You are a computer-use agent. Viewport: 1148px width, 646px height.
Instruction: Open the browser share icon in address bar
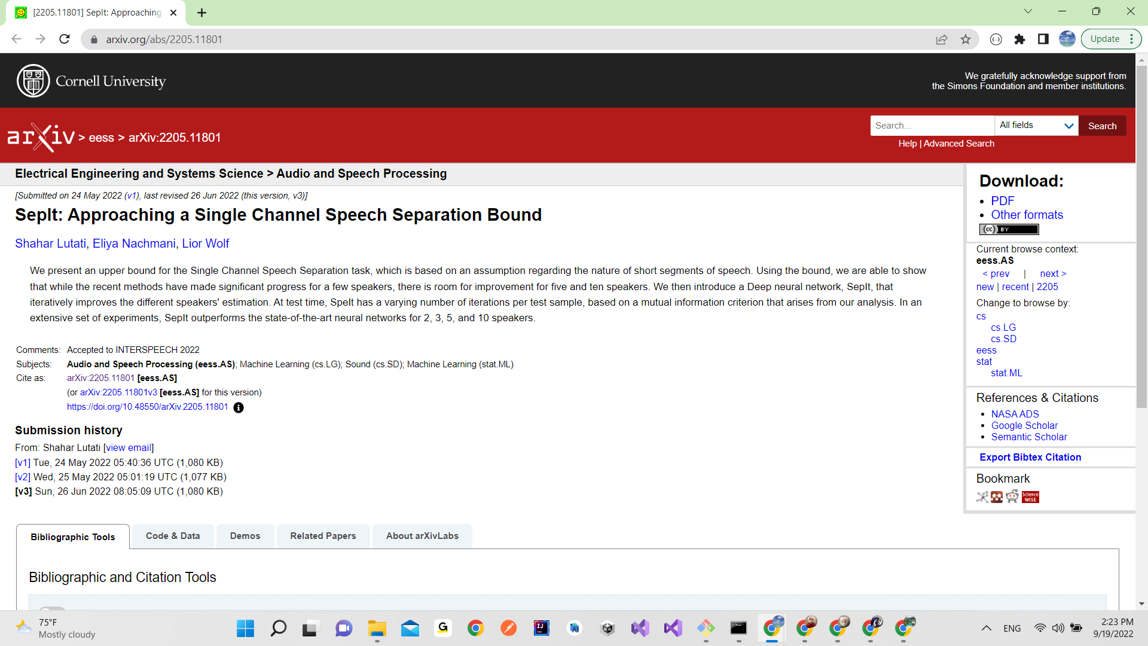click(x=942, y=39)
